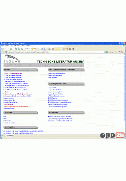
Task: Click the Mail envelope toolbar icon
Action: (45, 49)
